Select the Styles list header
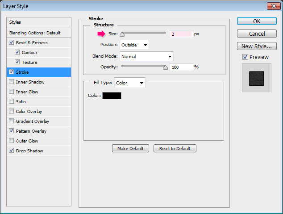The height and width of the screenshot is (214, 283). coord(39,22)
